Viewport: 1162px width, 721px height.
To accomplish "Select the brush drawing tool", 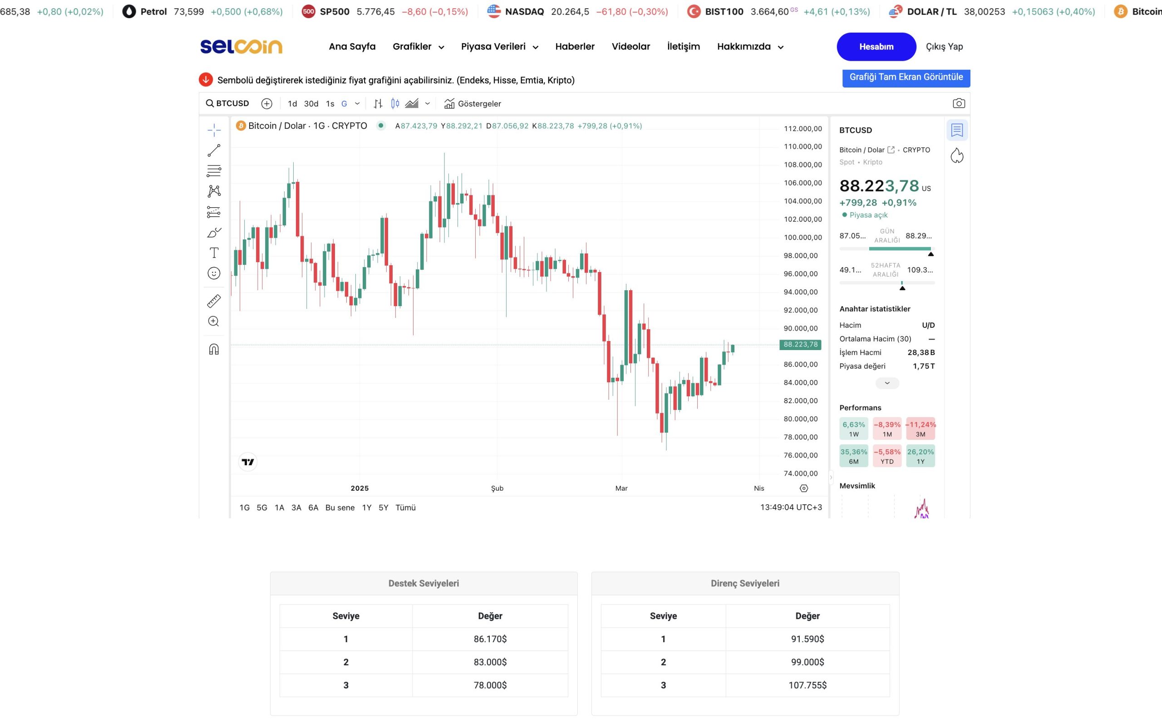I will click(x=214, y=232).
